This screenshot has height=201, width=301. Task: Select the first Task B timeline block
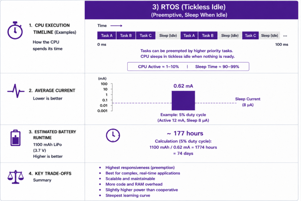coord(126,35)
